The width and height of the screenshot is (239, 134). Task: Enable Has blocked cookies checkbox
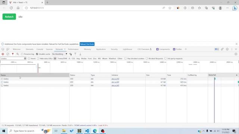(125, 58)
